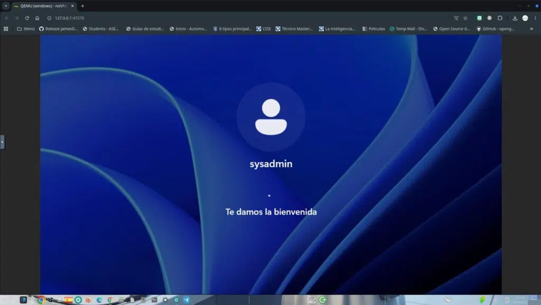Open apps grid in bookmarks bar
The width and height of the screenshot is (541, 305).
pos(6,29)
